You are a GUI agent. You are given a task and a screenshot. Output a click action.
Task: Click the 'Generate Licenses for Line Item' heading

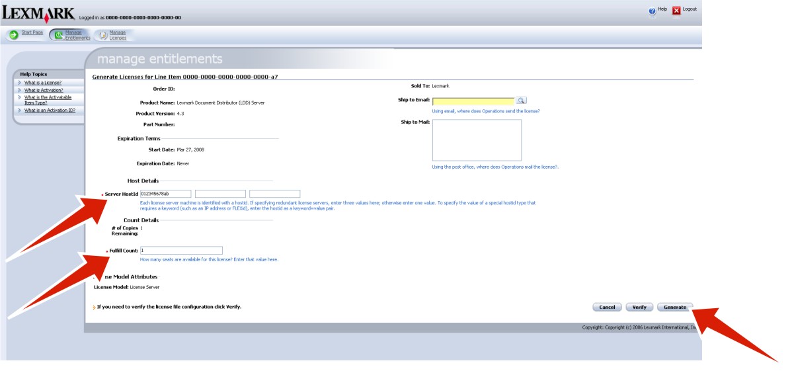pos(185,77)
